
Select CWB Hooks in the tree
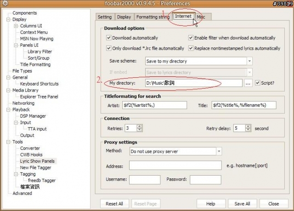31,155
